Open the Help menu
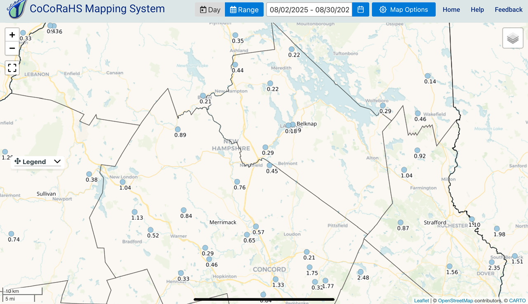Viewport: 528px width, 304px height. (x=477, y=9)
